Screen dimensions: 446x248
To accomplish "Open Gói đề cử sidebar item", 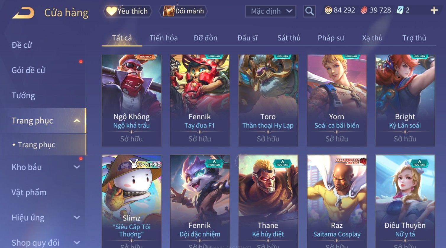I will tap(28, 71).
